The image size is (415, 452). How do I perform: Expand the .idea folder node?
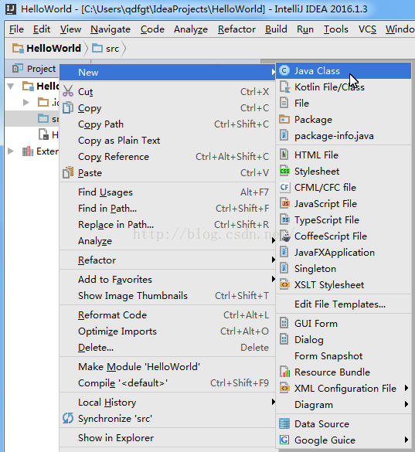(26, 102)
